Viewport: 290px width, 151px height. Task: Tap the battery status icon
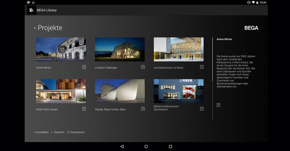pos(257,3)
